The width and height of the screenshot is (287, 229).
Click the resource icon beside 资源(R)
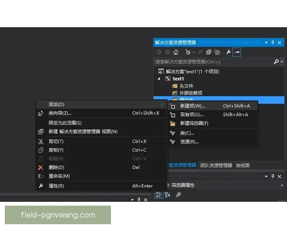(172, 142)
